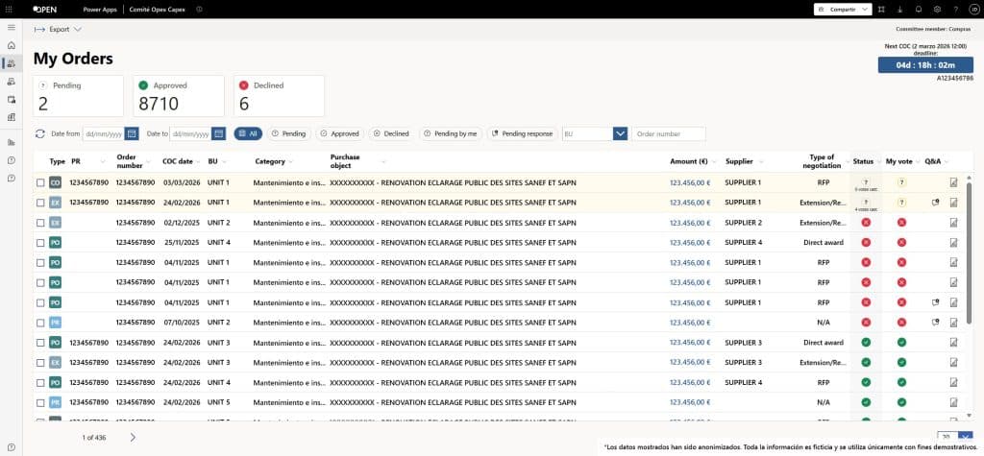Check the box for EX 24/02/2026 UNIT 1 order
This screenshot has width=984, height=456.
[40, 203]
